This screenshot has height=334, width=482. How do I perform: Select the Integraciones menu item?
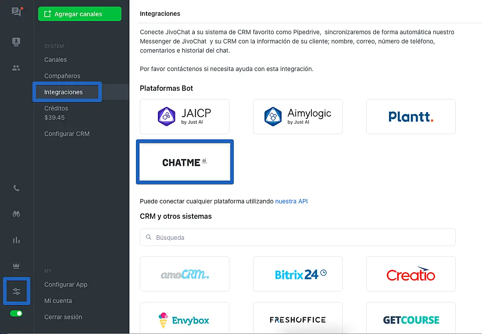coord(64,92)
